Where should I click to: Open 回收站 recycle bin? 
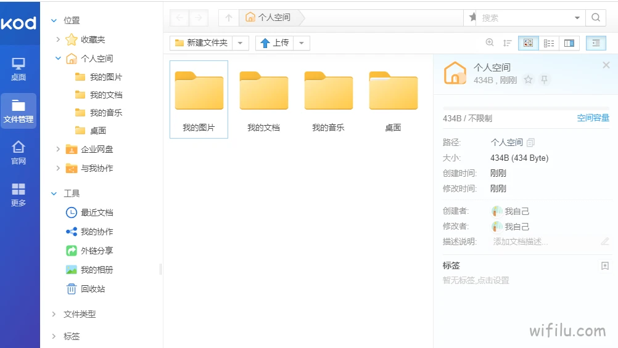(x=86, y=289)
